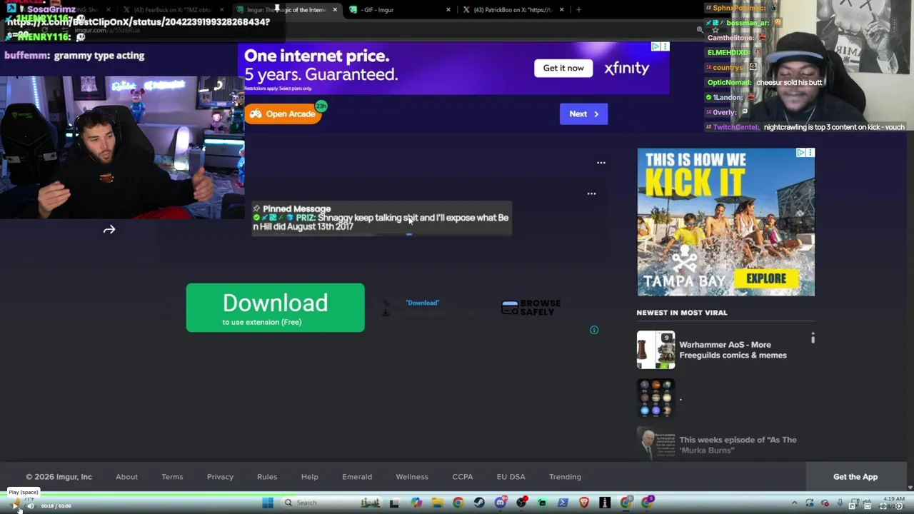Click the CCPA footer link
Viewport: 914px width, 514px height.
pos(463,477)
